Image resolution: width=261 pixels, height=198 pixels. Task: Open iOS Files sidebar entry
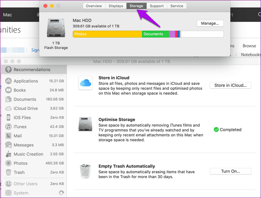34,117
